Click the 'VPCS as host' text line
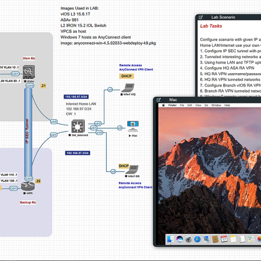Image resolution: width=261 pixels, height=261 pixels. point(73,31)
